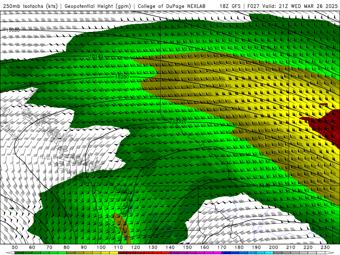
Task: Select the 180 knot legend label
Action: tap(239, 247)
